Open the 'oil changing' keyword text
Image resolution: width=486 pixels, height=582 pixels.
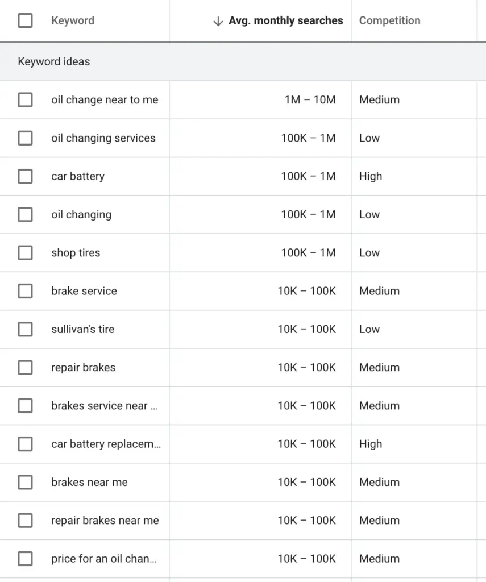(81, 215)
